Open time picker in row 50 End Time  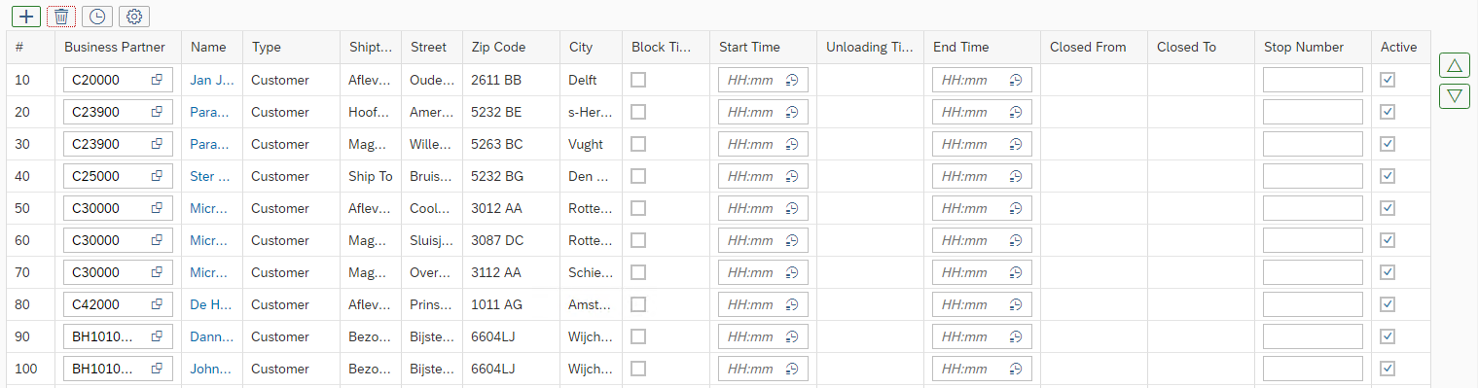[x=1016, y=208]
